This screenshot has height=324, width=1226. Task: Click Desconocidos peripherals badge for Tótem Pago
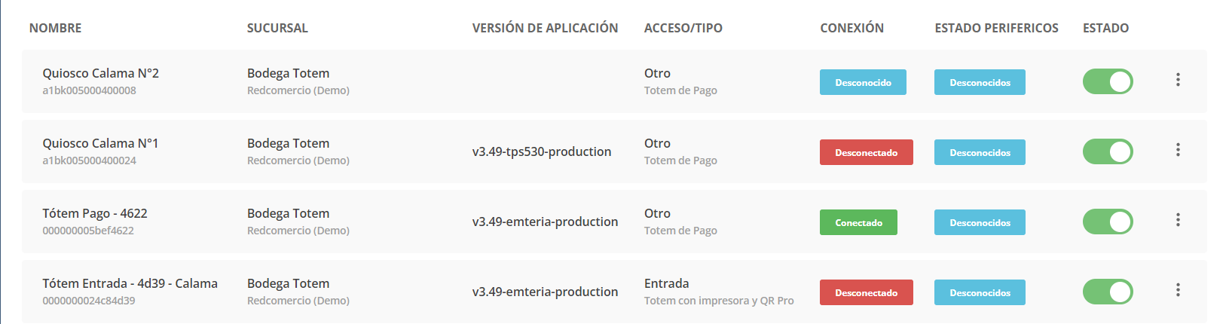tap(980, 222)
